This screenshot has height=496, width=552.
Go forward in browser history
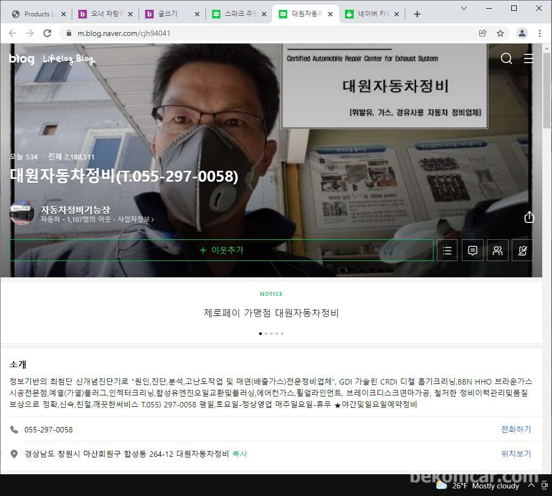pyautogui.click(x=30, y=33)
